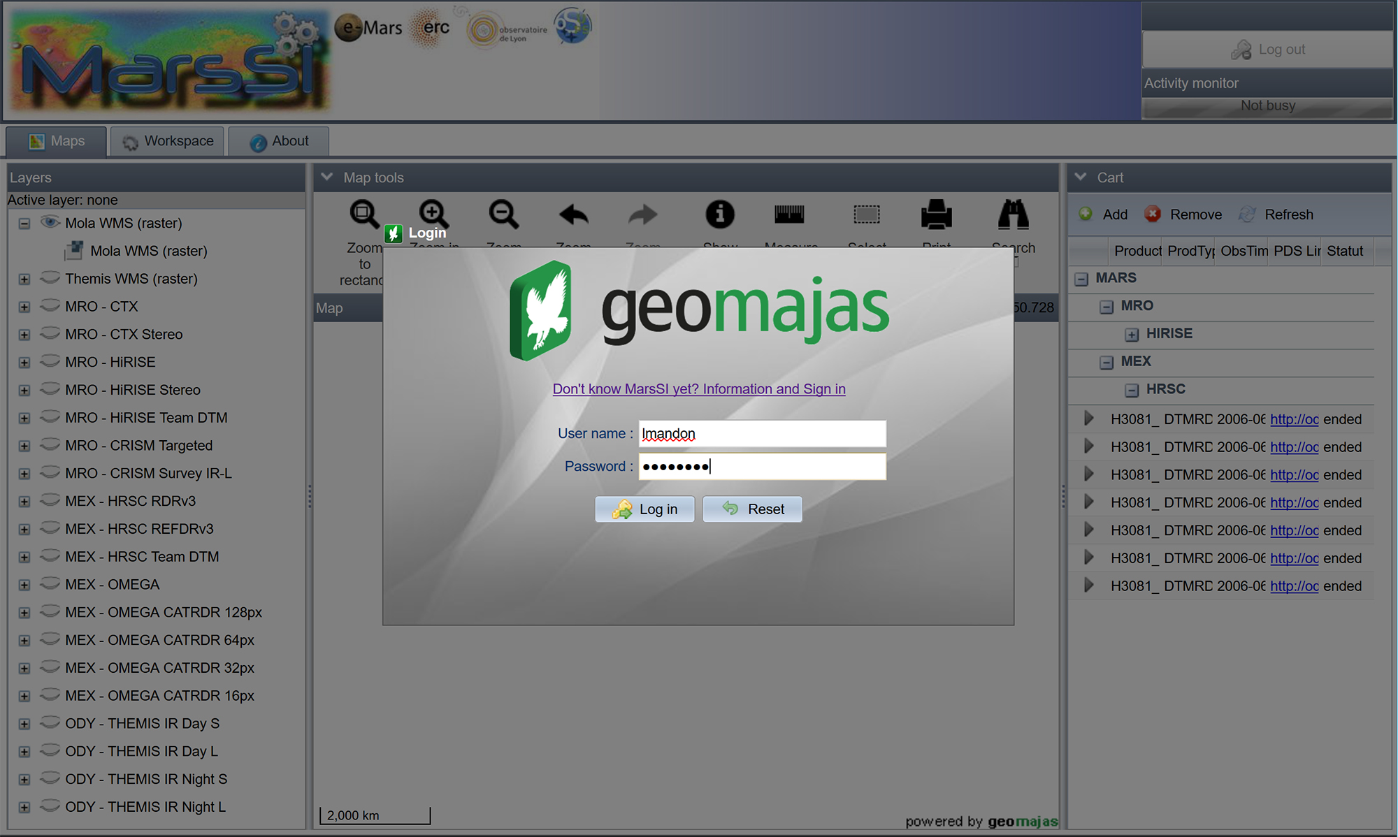The width and height of the screenshot is (1398, 837).
Task: Click the ObsTime column header in cart
Action: click(x=1244, y=251)
